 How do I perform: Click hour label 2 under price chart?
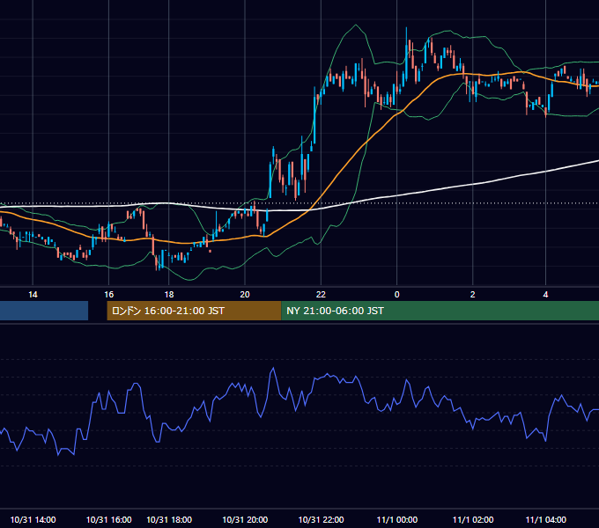(472, 294)
